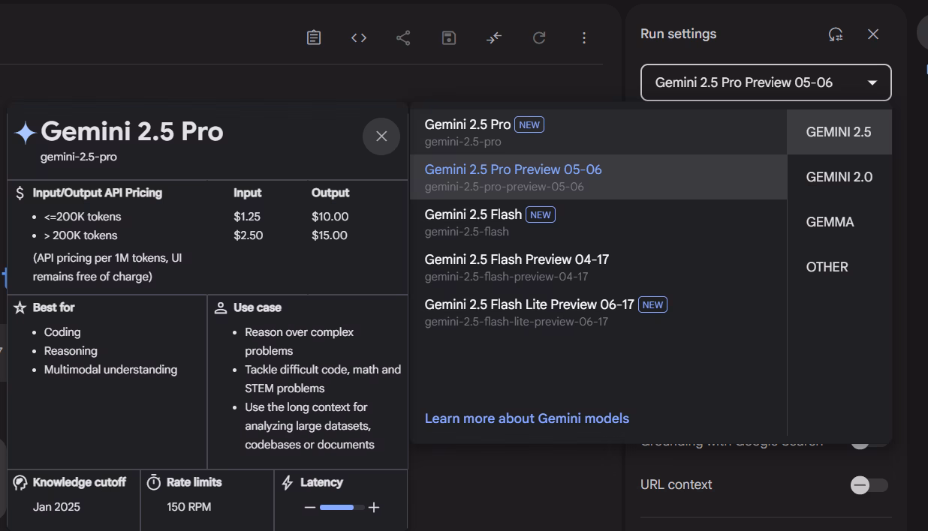The height and width of the screenshot is (531, 928).
Task: Share the prompt using the share icon
Action: point(403,37)
